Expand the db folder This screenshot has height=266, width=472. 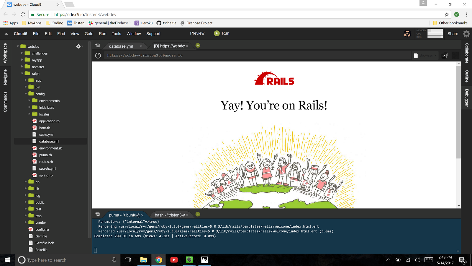pos(26,182)
